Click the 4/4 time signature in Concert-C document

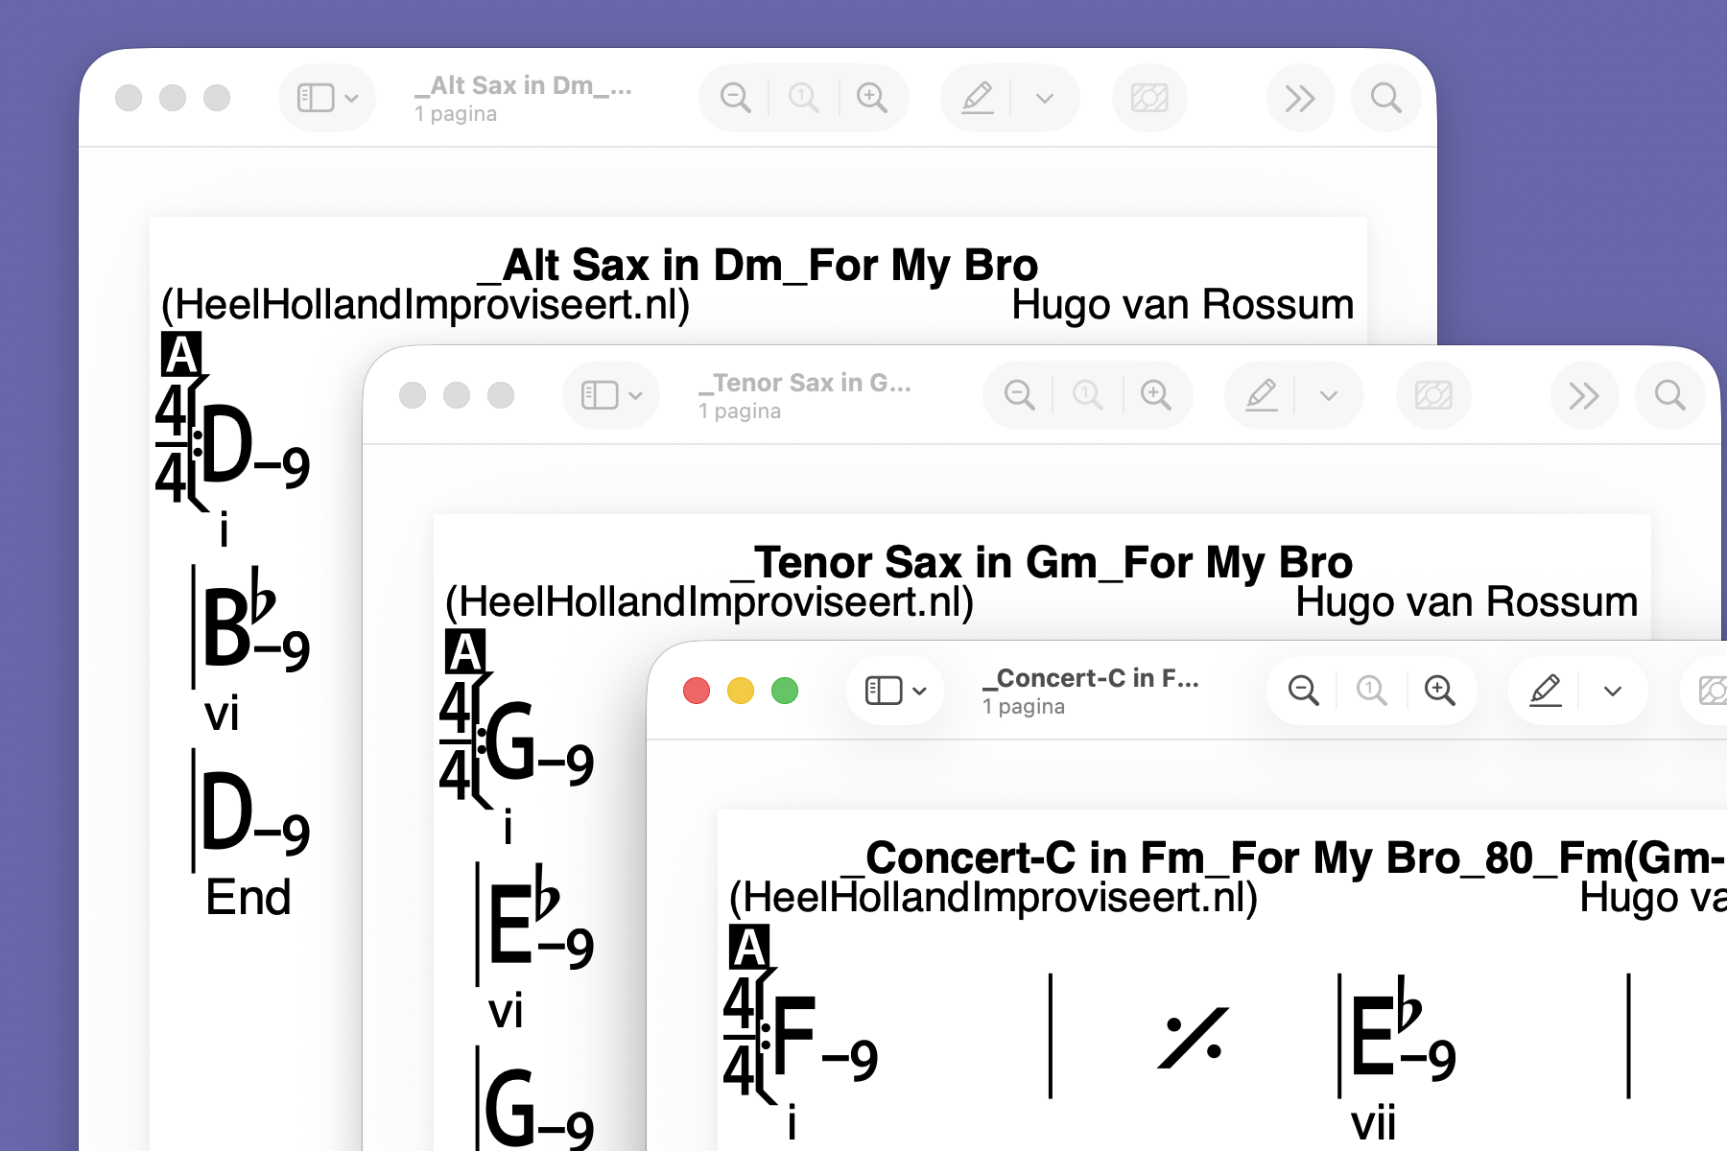(741, 1036)
